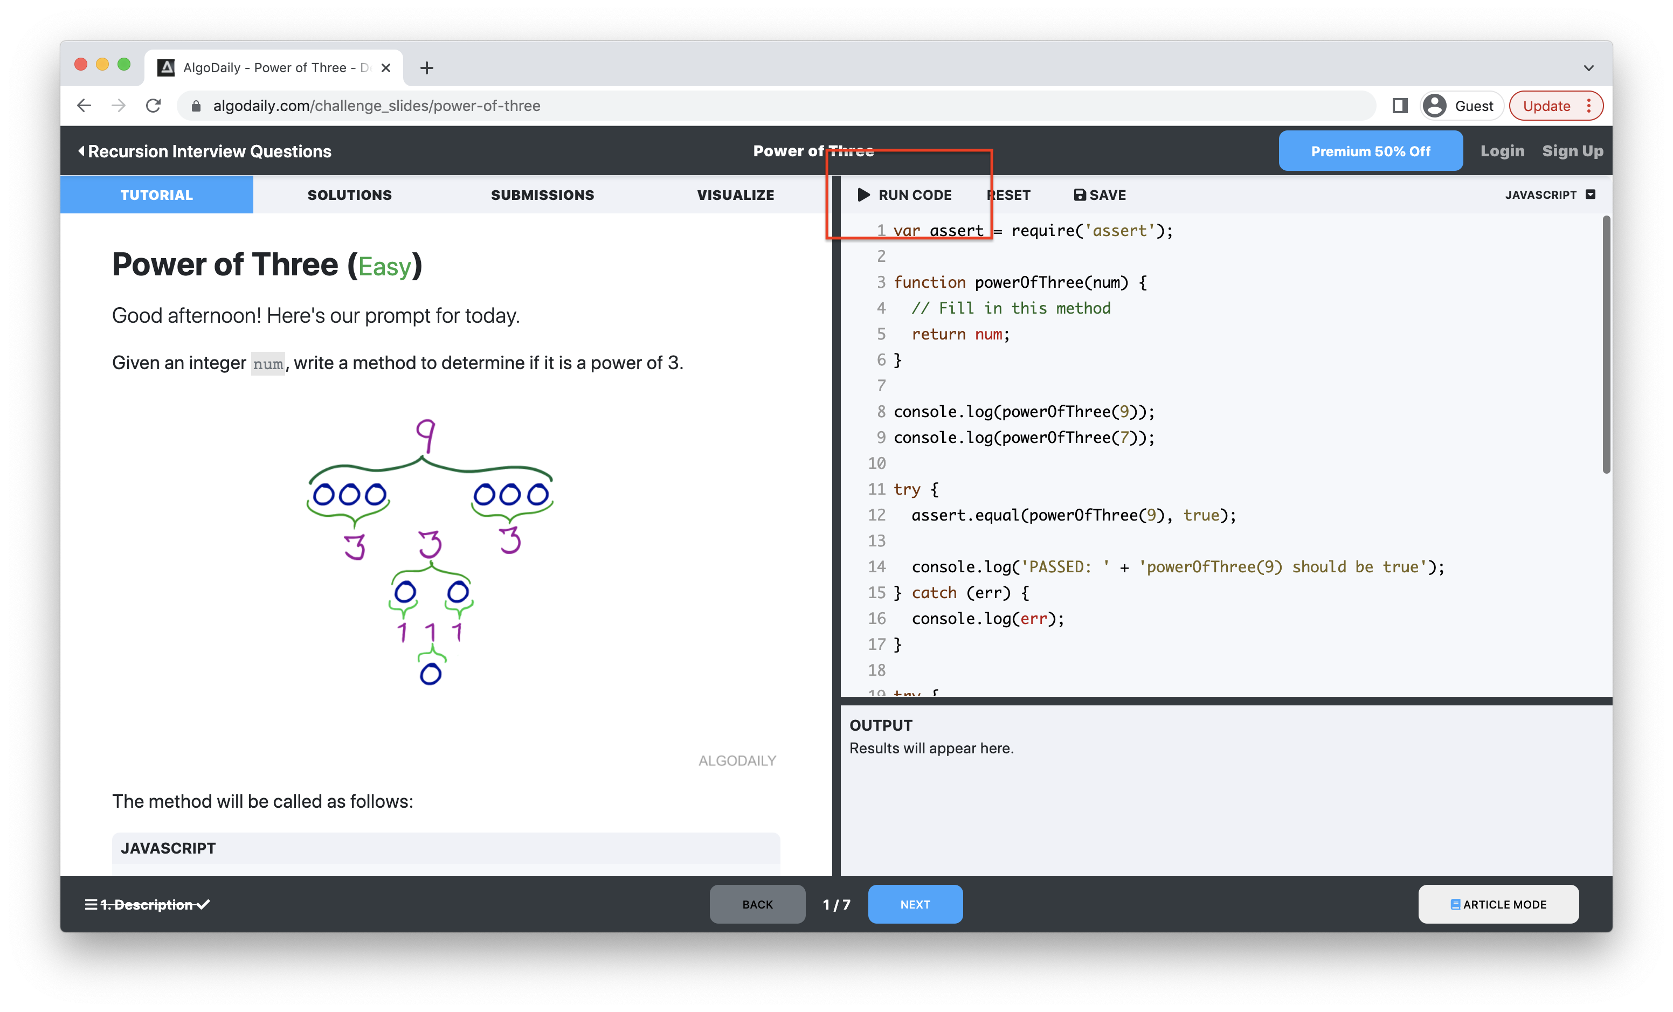
Task: Click the lock icon in the address bar
Action: [x=196, y=106]
